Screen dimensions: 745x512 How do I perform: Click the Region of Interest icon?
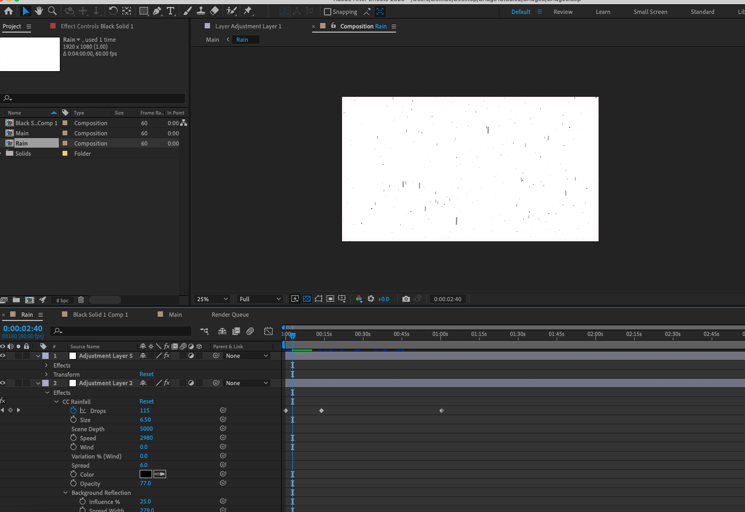pos(330,299)
